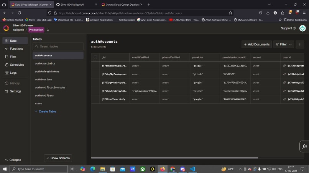The height and width of the screenshot is (173, 309).
Task: Bookmark this page with the star icon
Action: pyautogui.click(x=230, y=13)
